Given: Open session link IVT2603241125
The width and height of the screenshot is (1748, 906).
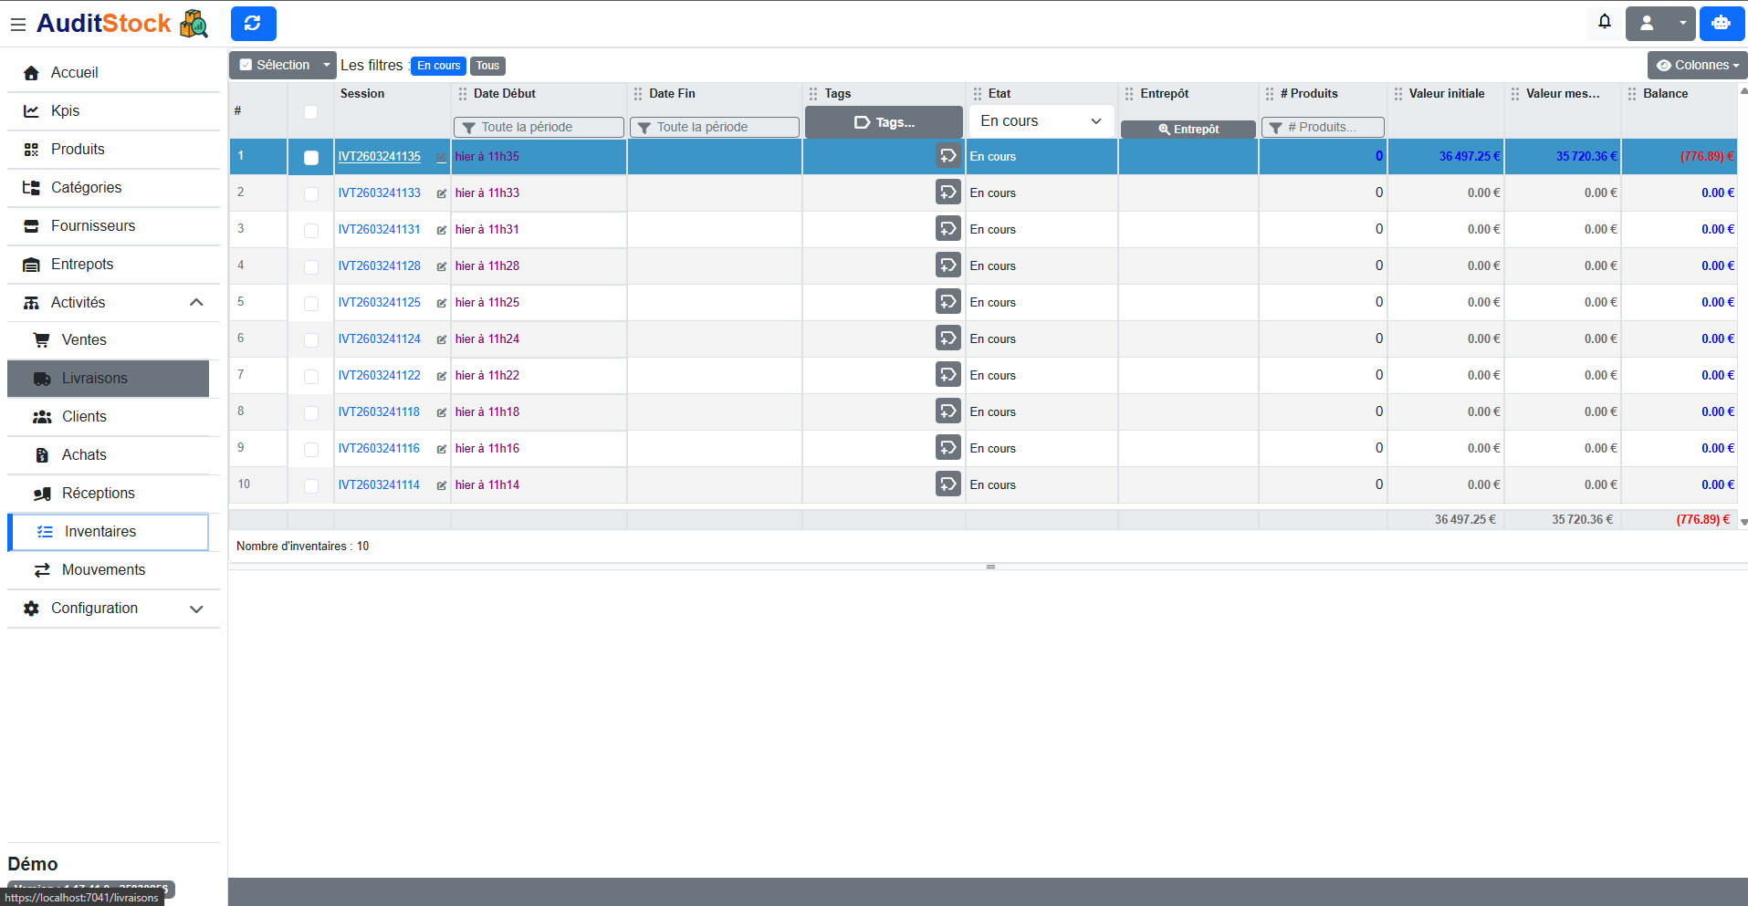Looking at the screenshot, I should pyautogui.click(x=379, y=302).
